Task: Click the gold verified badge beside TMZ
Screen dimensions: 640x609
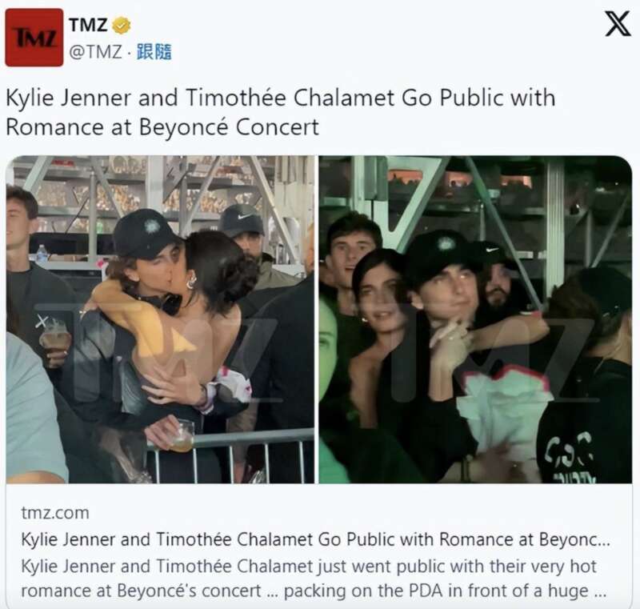Action: 122,26
